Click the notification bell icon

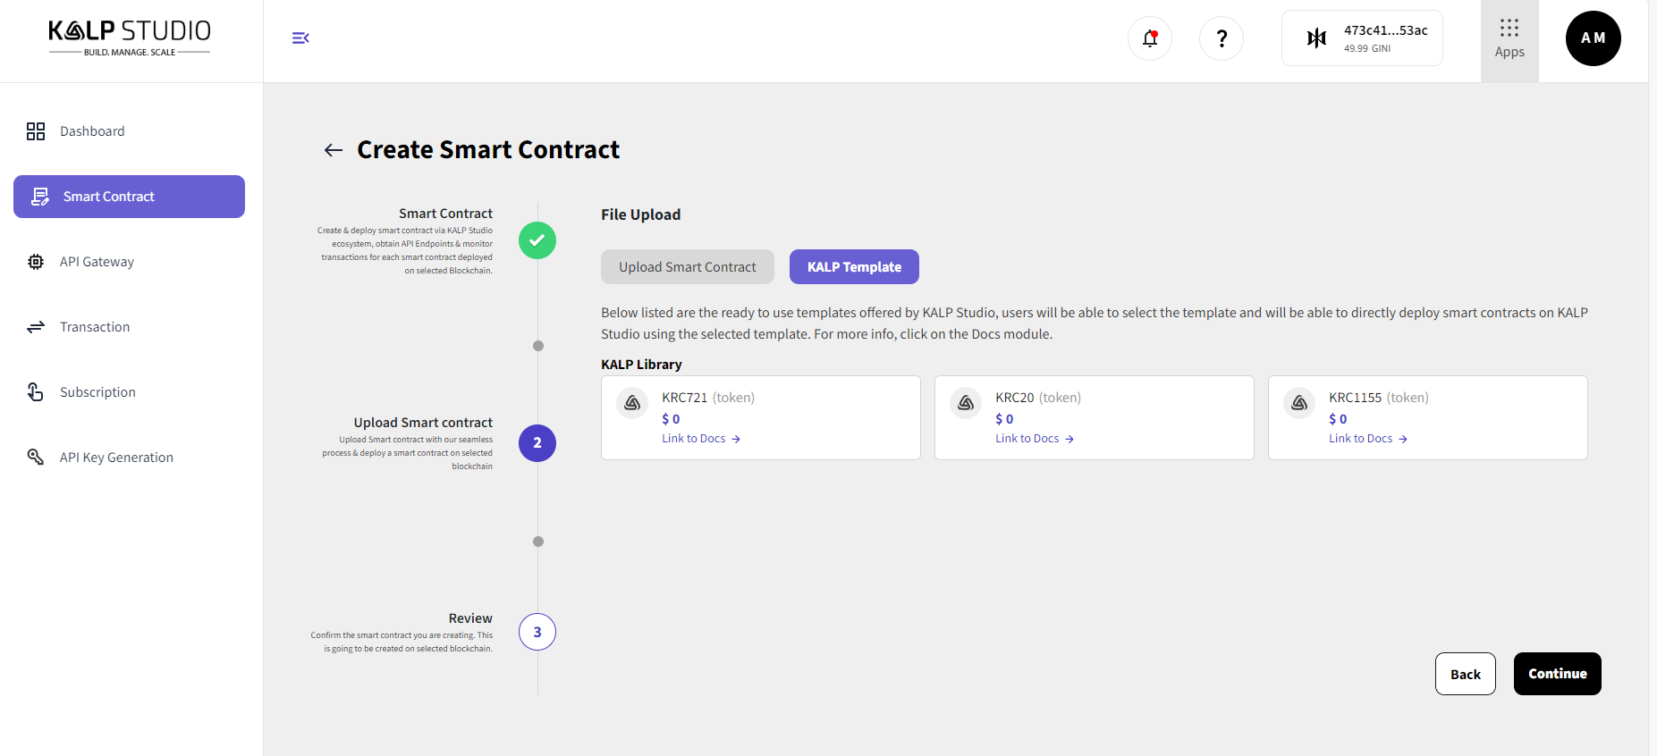(1150, 38)
